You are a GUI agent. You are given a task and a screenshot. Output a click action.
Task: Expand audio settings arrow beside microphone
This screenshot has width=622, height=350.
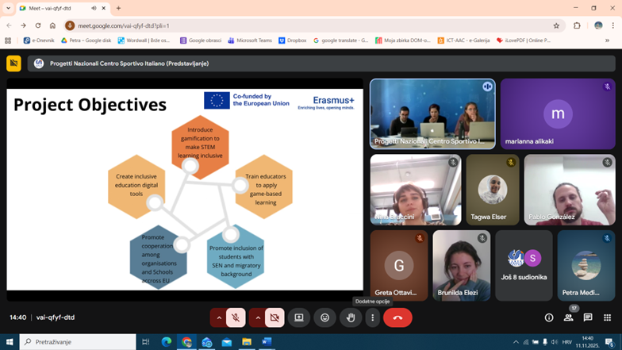click(x=218, y=317)
